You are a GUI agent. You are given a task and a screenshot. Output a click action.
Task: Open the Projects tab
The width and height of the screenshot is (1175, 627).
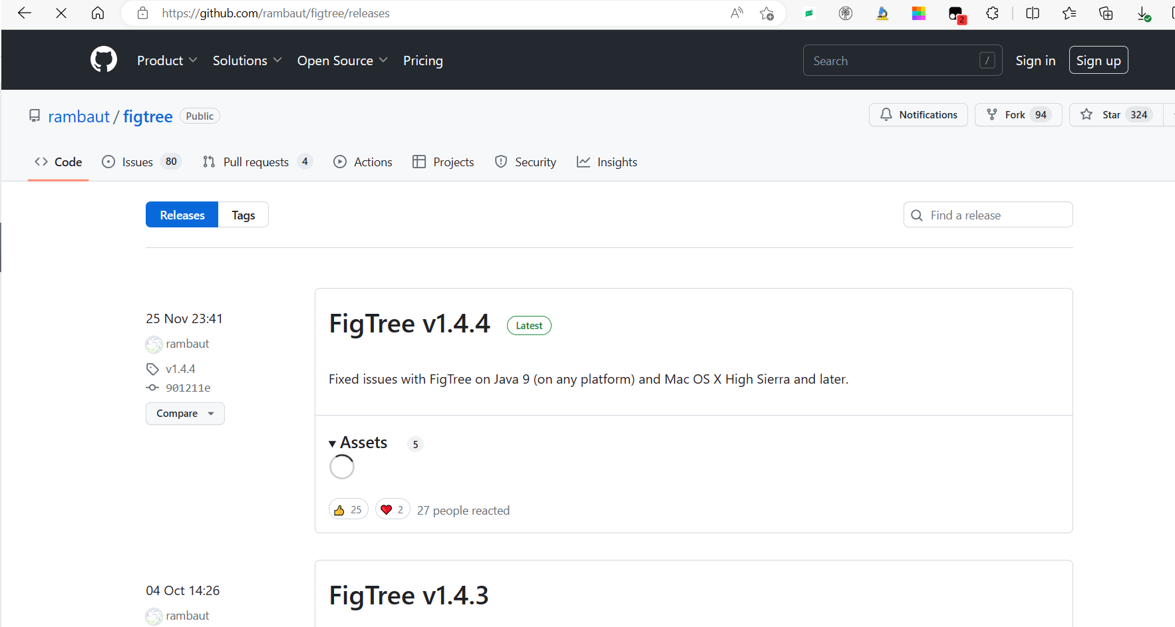coord(443,162)
